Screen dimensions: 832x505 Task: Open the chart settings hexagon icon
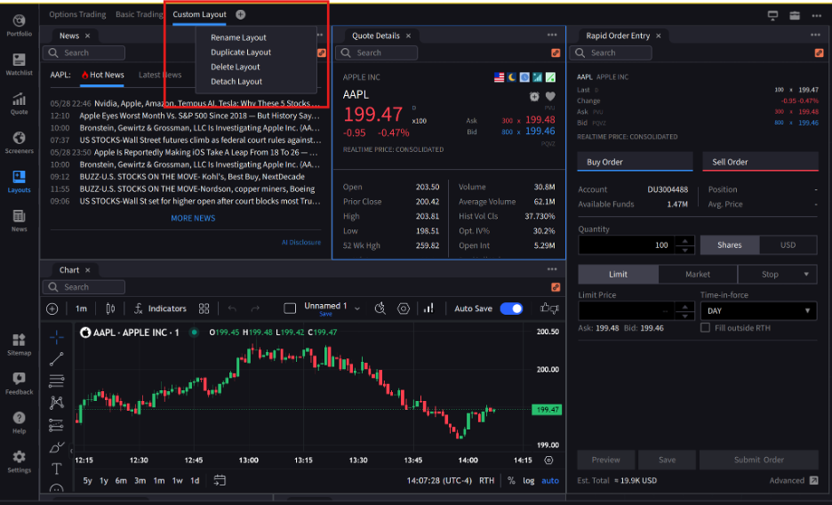pyautogui.click(x=404, y=309)
